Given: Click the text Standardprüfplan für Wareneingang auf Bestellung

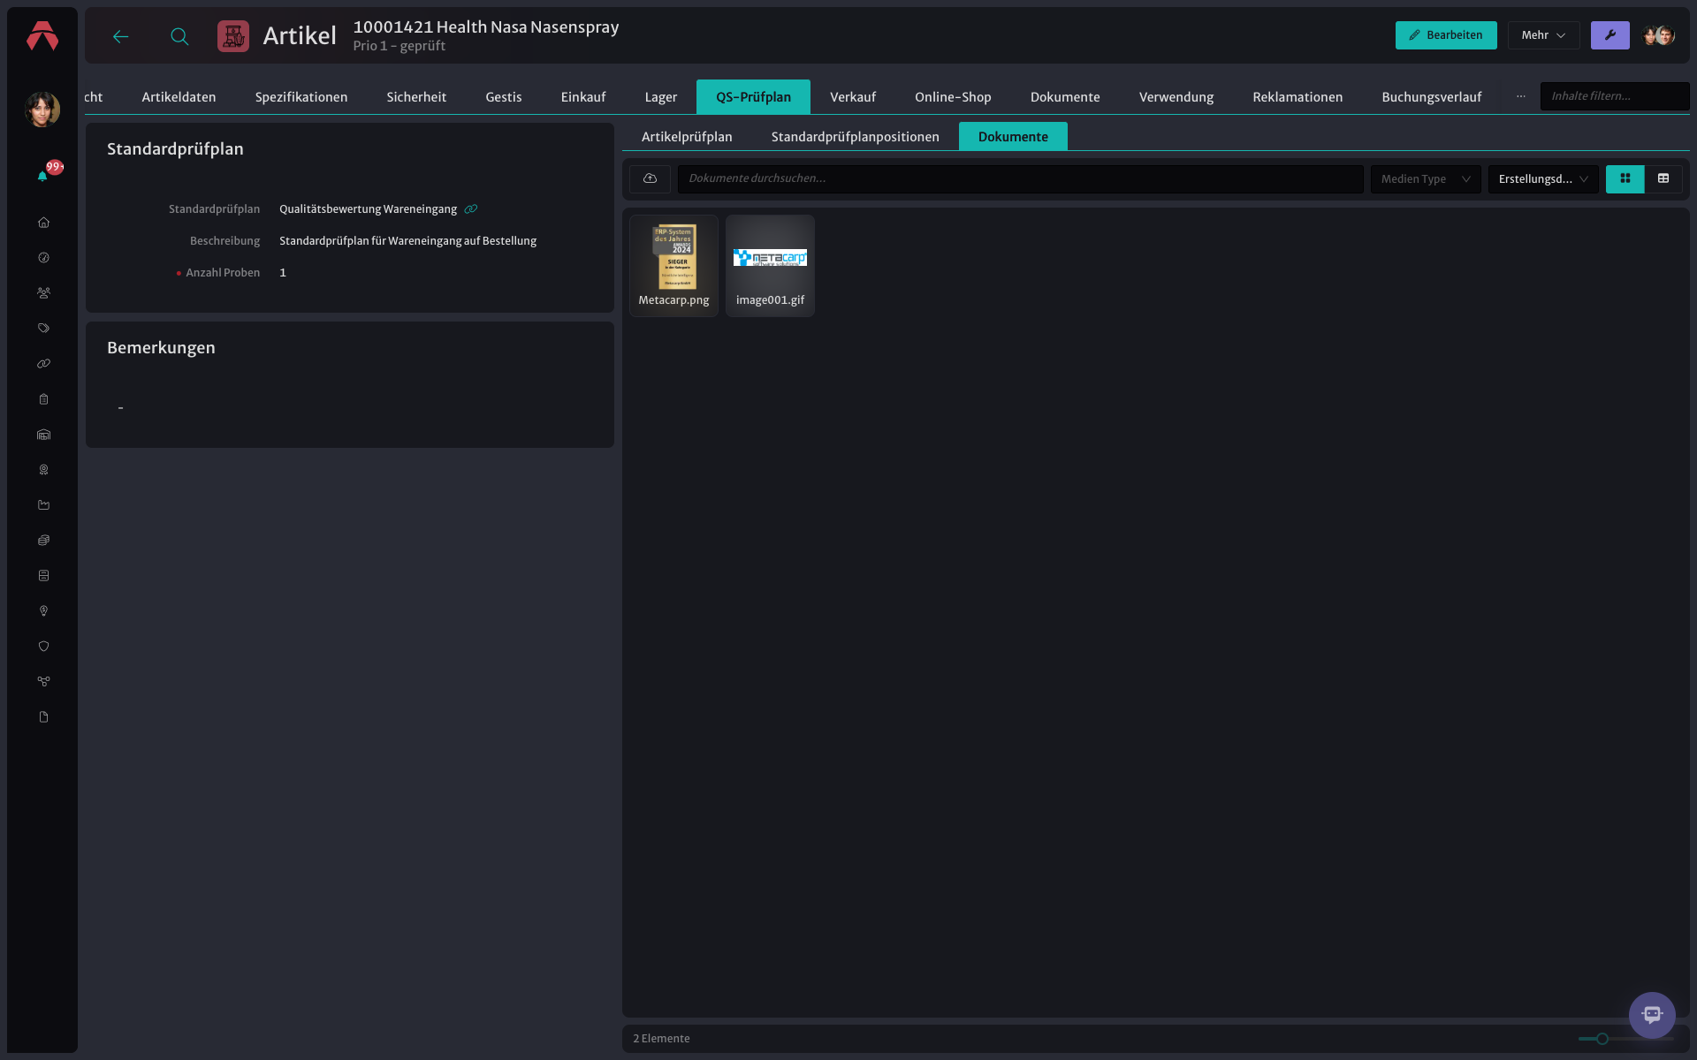Looking at the screenshot, I should (407, 241).
